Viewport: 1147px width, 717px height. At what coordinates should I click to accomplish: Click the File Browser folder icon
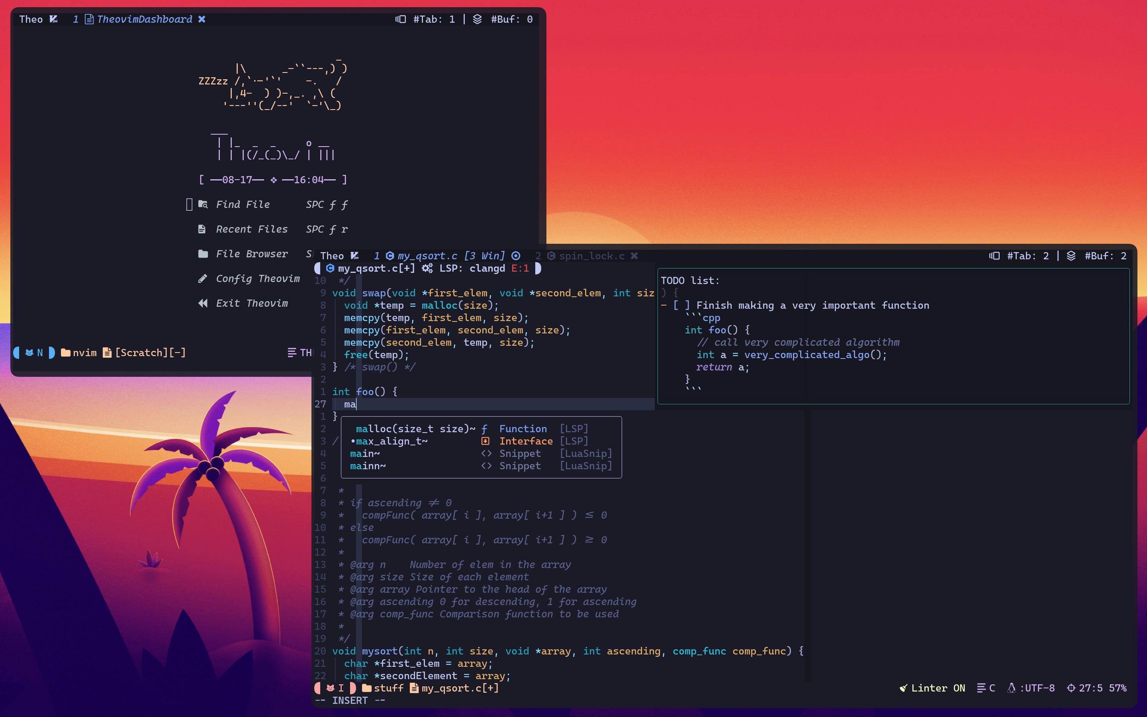(x=203, y=254)
